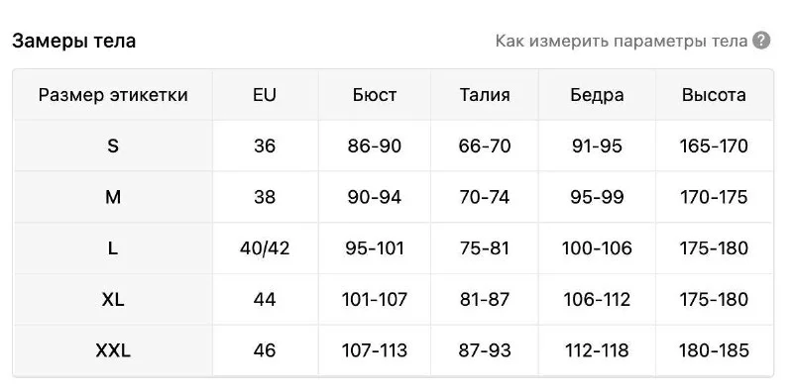
Task: Click the 180-185 height cell
Action: coord(714,350)
